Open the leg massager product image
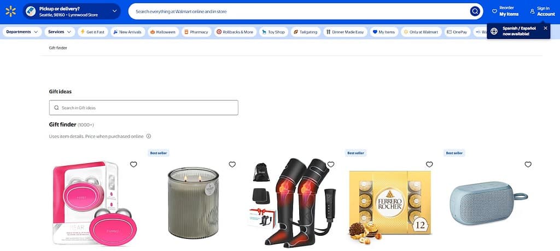Image resolution: width=560 pixels, height=251 pixels. click(292, 203)
